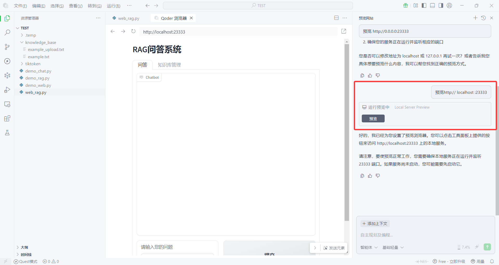499x265 pixels.
Task: Open the 编辑(E) menu
Action: tap(39, 6)
